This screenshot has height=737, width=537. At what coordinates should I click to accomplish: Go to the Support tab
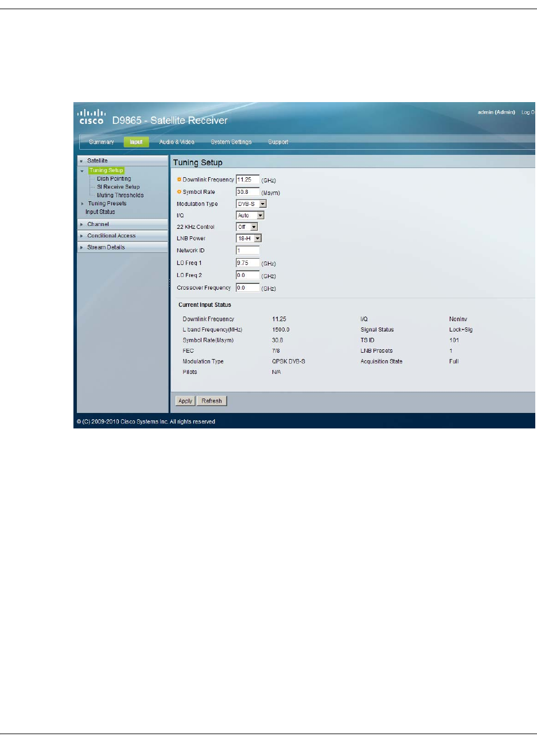pos(278,142)
